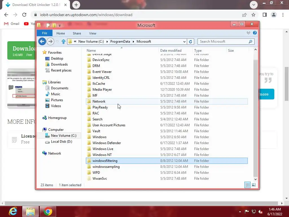Open recent locations dropdown arrow

click(57, 42)
